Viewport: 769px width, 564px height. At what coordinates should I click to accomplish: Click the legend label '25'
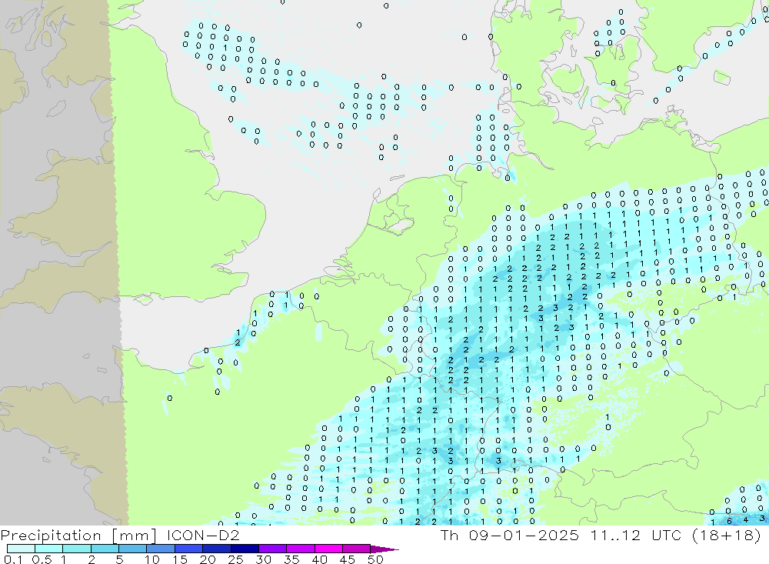click(x=235, y=559)
